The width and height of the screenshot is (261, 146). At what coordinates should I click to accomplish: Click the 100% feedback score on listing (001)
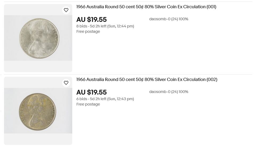(x=183, y=19)
